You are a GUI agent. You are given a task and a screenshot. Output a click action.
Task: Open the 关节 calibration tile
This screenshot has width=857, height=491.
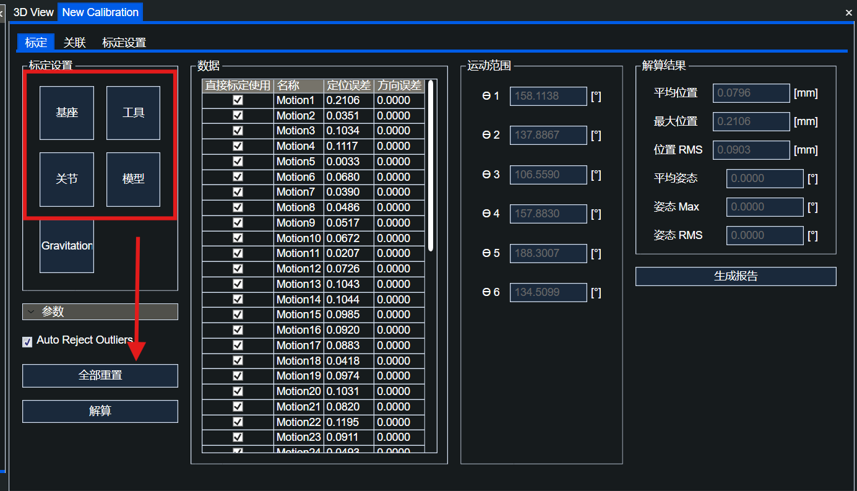(67, 179)
